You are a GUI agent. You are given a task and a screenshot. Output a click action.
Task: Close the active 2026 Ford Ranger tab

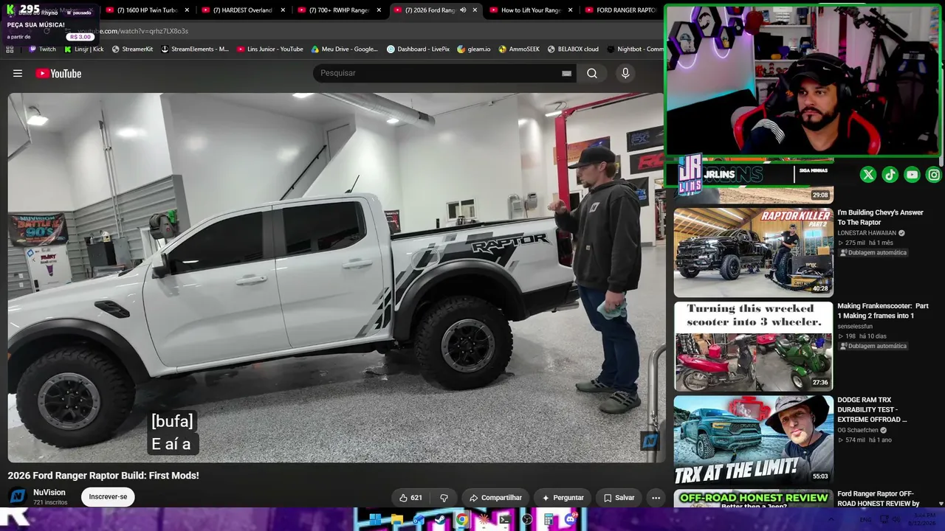[475, 10]
